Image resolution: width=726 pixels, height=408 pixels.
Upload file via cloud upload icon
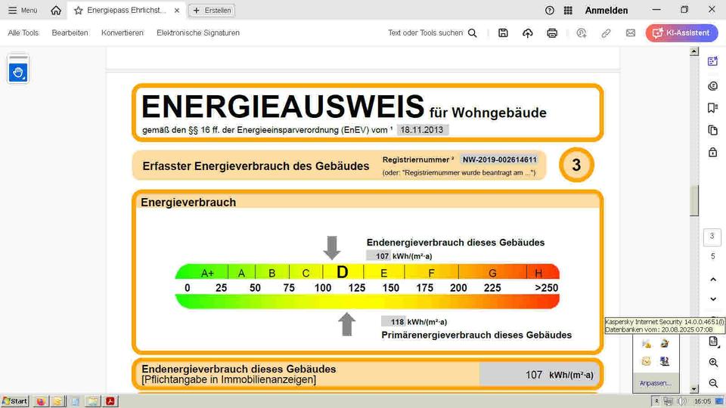(x=528, y=33)
